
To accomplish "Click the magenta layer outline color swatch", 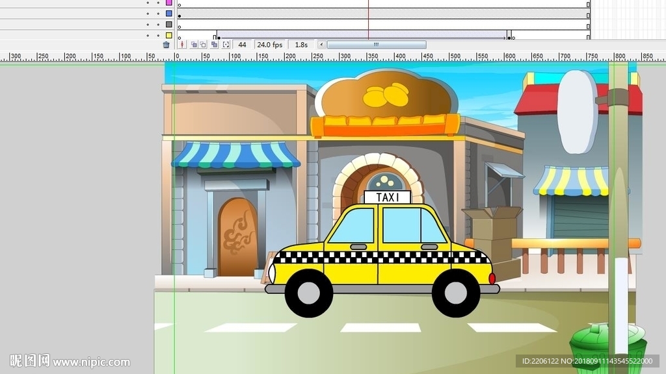I will 169,3.
